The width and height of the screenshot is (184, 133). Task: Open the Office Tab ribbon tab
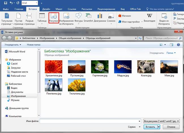coord(135,9)
